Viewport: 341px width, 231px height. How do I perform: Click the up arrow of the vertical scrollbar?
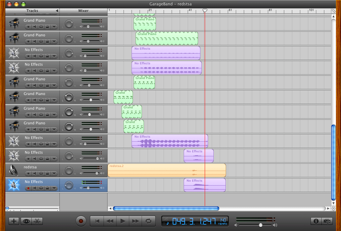click(333, 17)
